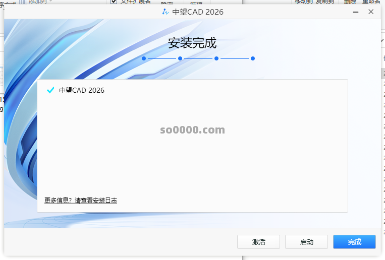
Task: Open activation using the 激活 button
Action: point(258,242)
